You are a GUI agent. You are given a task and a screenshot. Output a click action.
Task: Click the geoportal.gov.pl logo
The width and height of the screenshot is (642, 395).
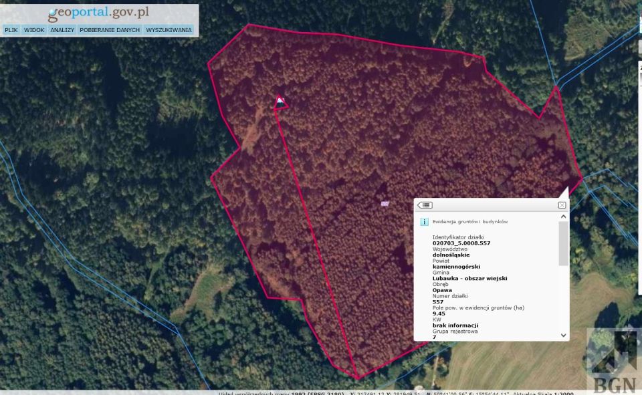click(98, 13)
